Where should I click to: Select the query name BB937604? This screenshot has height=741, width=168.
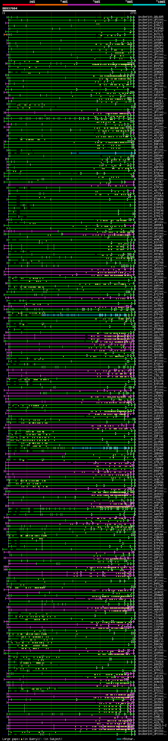point(10,8)
